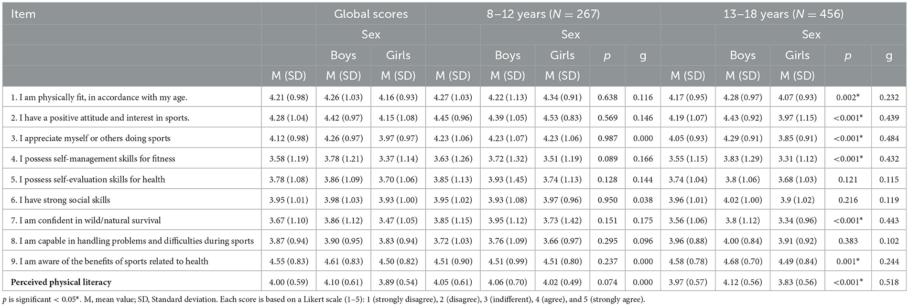Screen dimensions: 909x306
Task: Select global mean "4.21 (0.98)" in item 1 row
Action: click(x=289, y=97)
